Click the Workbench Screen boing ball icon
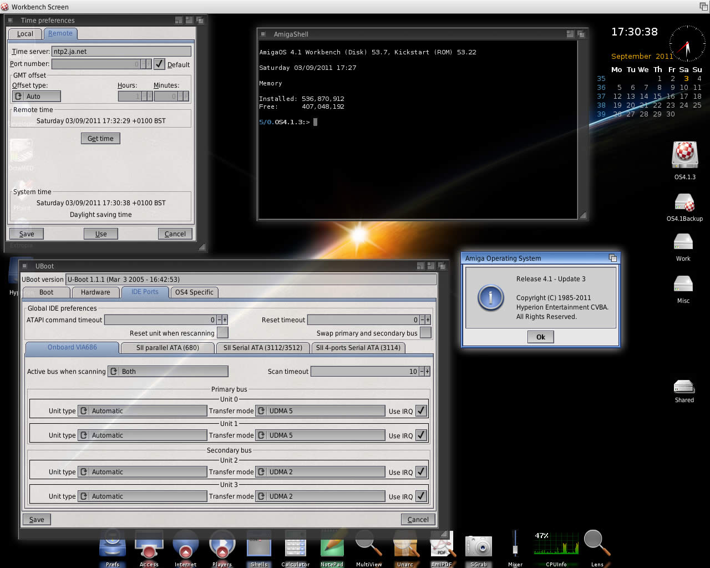710x568 pixels. pyautogui.click(x=5, y=7)
